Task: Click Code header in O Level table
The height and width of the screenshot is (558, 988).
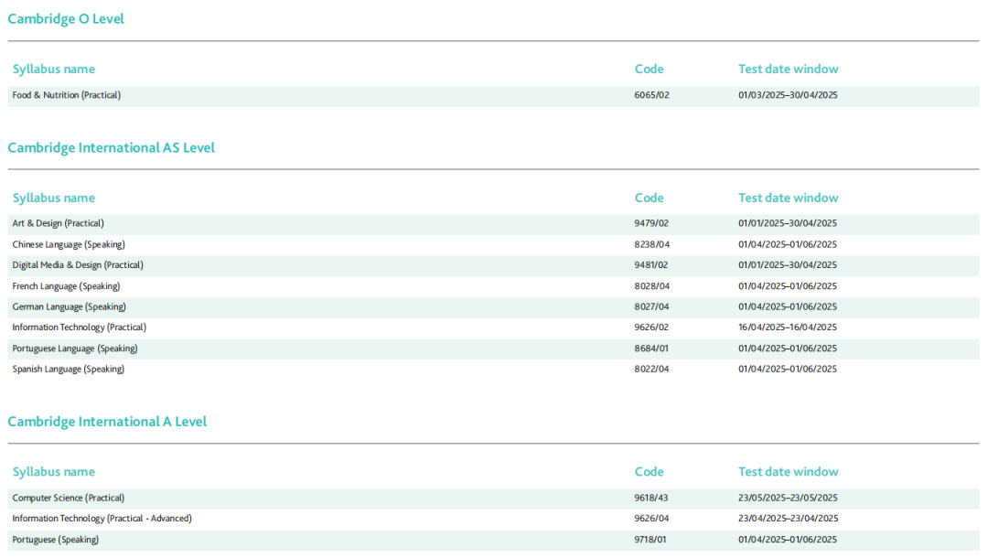Action: click(x=649, y=70)
